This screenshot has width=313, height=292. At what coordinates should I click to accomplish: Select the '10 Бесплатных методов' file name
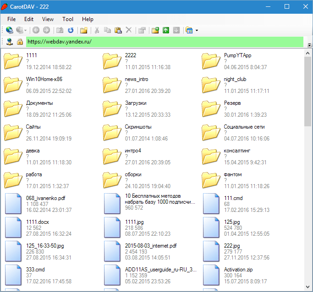(160, 199)
